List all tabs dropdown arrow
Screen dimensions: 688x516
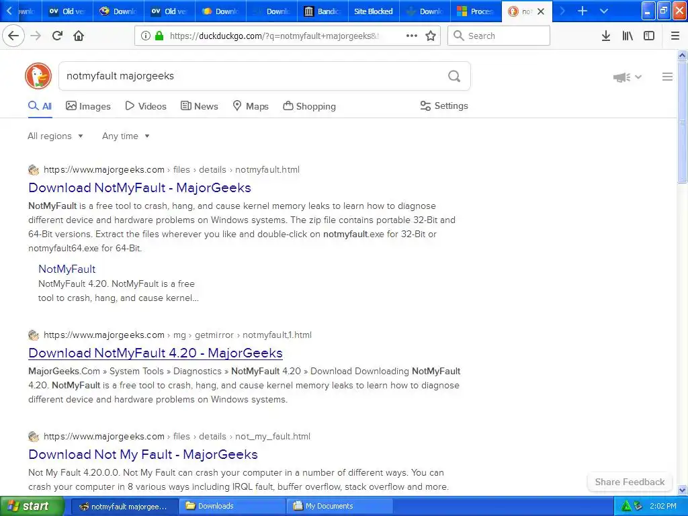click(x=604, y=11)
